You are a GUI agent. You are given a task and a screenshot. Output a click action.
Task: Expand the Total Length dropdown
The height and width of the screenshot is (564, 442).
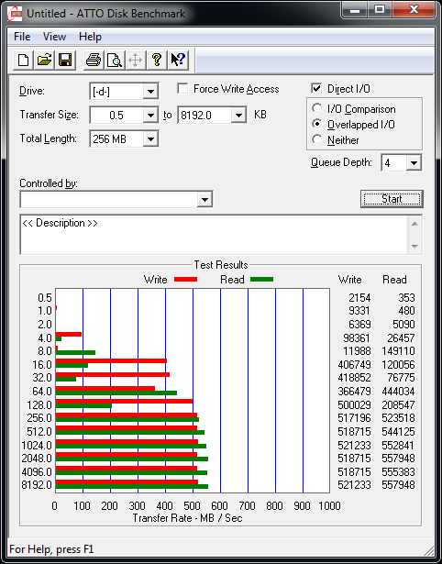tap(150, 138)
